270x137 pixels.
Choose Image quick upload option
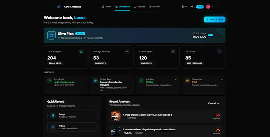72,116
